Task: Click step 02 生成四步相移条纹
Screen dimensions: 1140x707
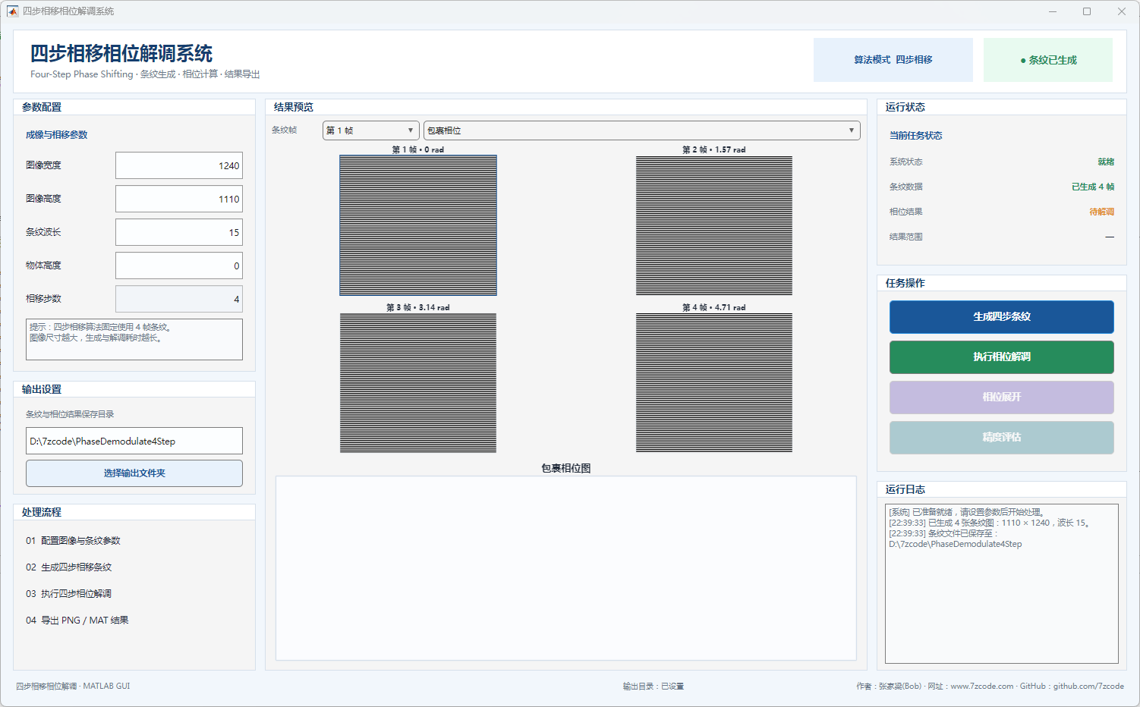Action: tap(68, 567)
